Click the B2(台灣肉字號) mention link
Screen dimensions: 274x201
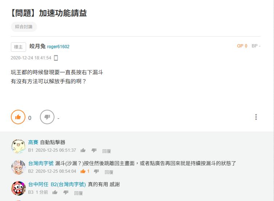point(68,184)
